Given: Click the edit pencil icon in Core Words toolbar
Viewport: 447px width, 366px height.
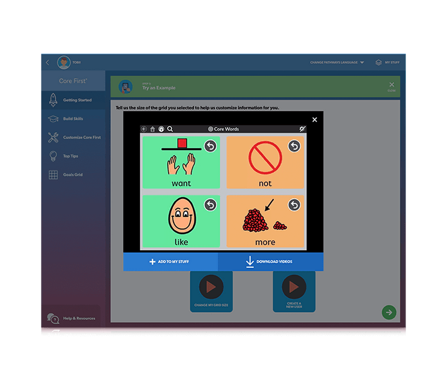Looking at the screenshot, I should point(302,129).
